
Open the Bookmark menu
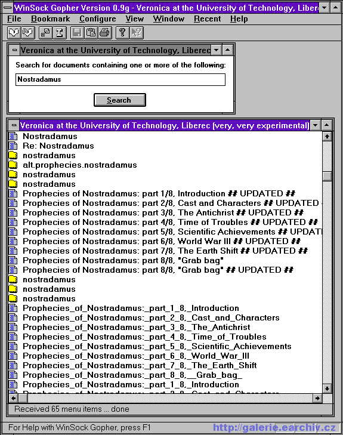[x=51, y=19]
